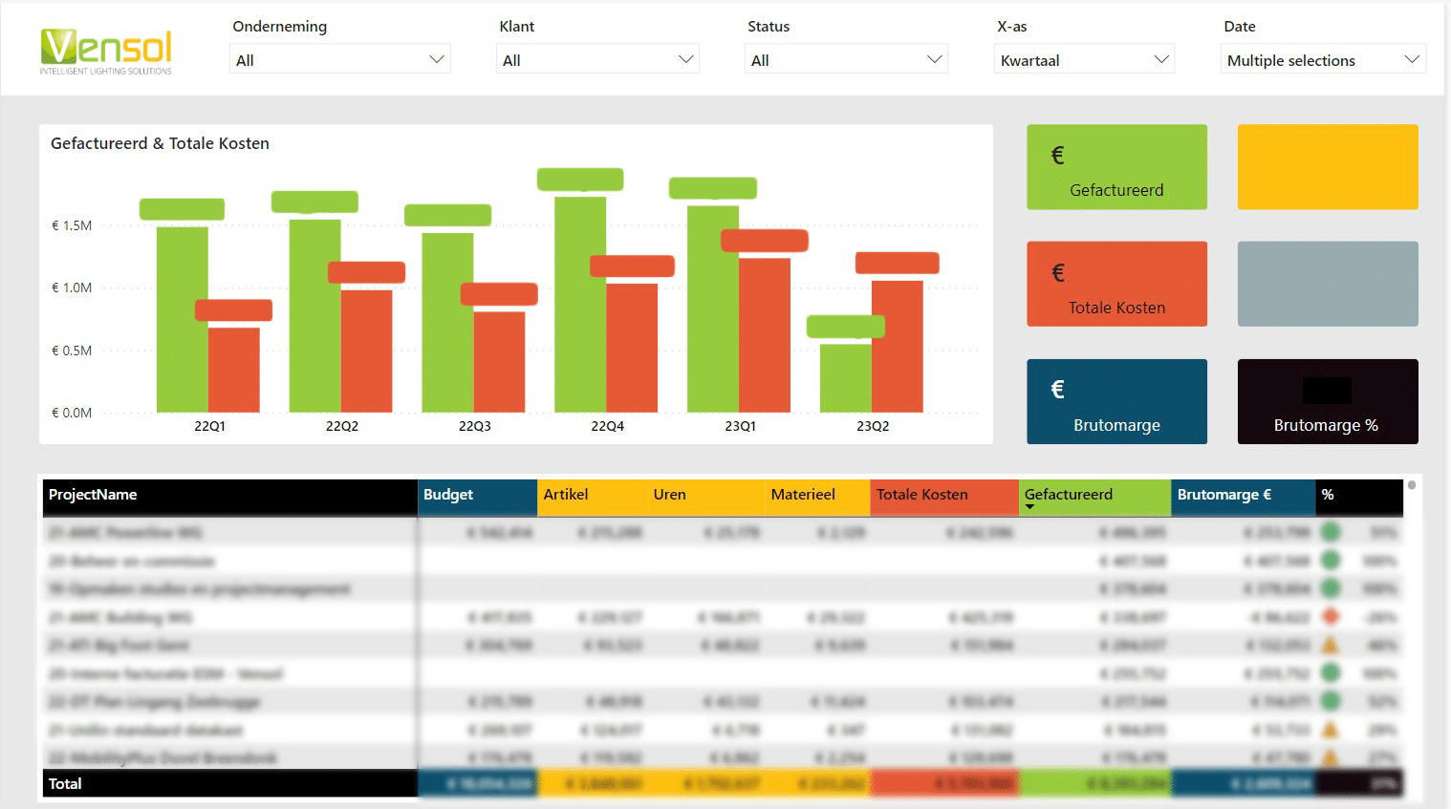Click the green status circle in the first project row
Screen dimensions: 1451x809
tap(1331, 533)
